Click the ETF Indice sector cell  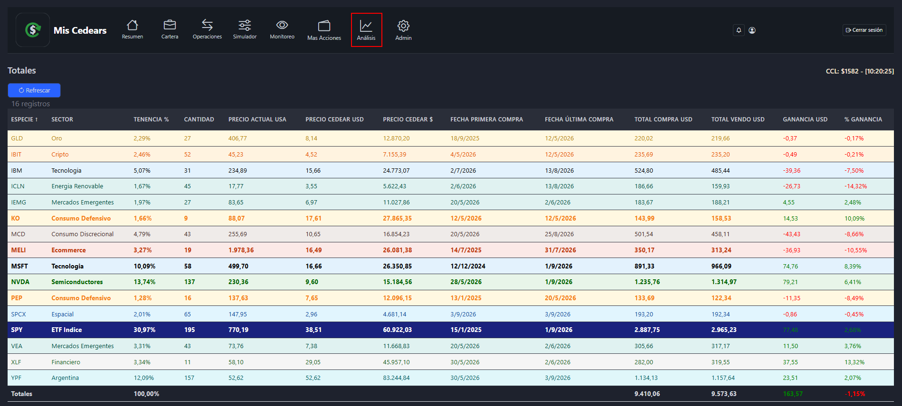66,330
